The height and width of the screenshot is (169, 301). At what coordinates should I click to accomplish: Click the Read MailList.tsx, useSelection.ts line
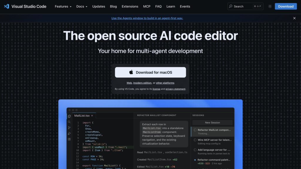click(x=162, y=152)
